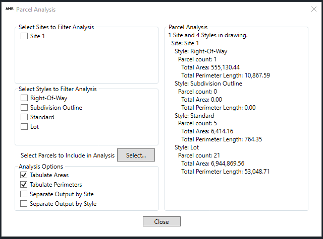Click the 'Site: Site 1' result line
This screenshot has width=323, height=239.
tap(185, 43)
